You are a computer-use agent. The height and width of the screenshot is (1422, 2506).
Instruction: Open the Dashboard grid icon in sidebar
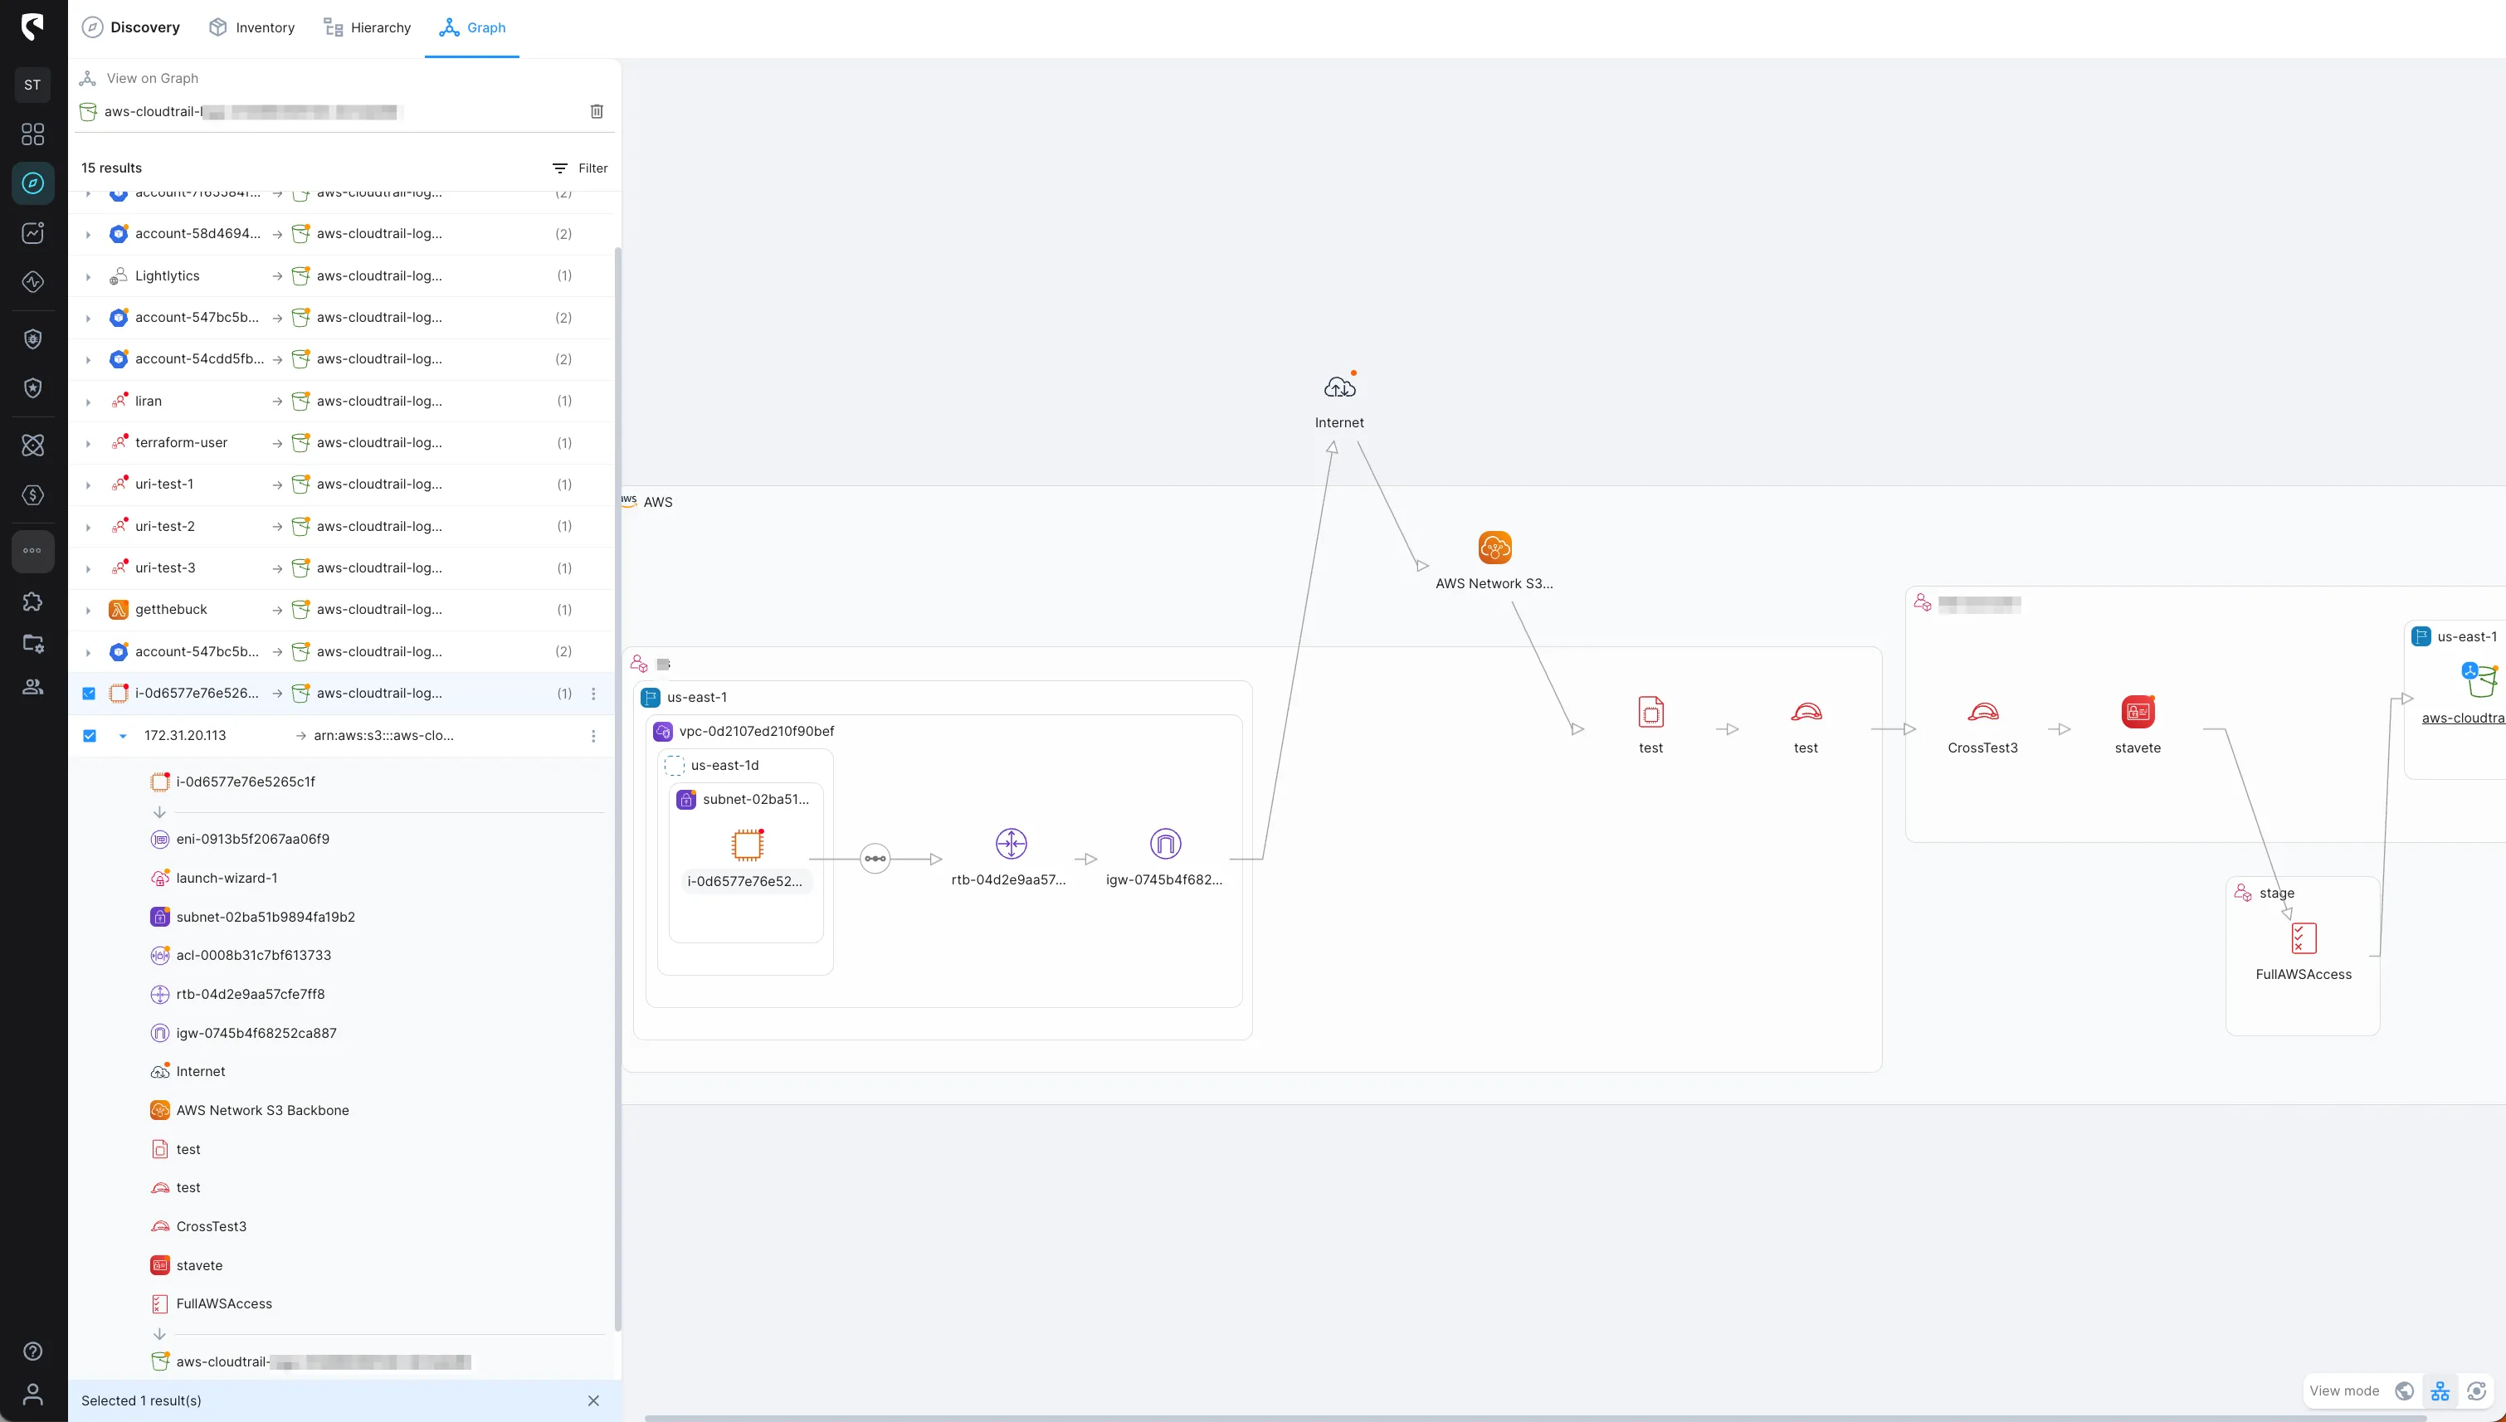(32, 134)
